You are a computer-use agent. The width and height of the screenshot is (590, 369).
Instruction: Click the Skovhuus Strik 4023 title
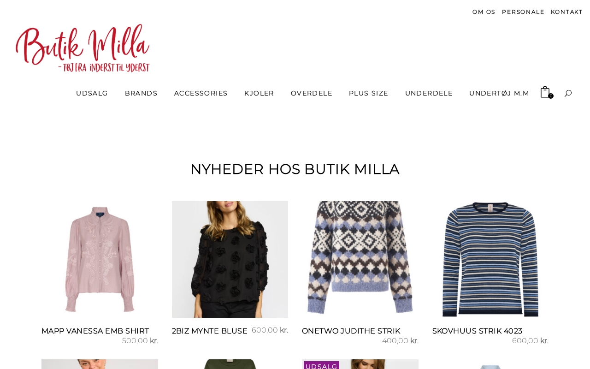pyautogui.click(x=477, y=331)
